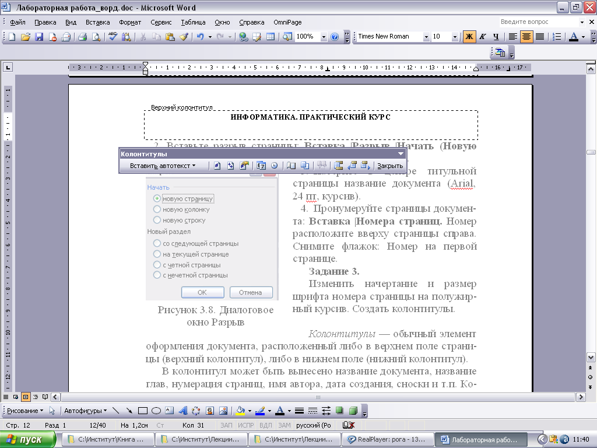The image size is (597, 448).
Task: Click the yellow Fill Color bucket
Action: point(240,410)
